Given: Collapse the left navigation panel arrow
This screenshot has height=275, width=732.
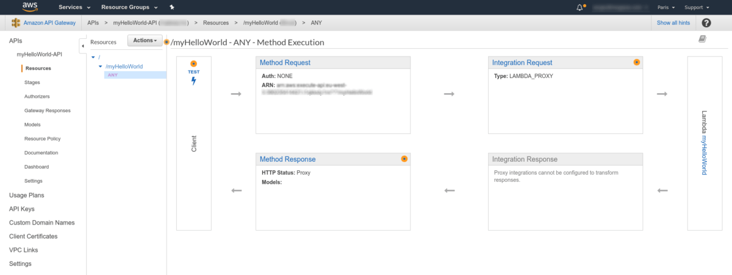Looking at the screenshot, I should tap(83, 46).
